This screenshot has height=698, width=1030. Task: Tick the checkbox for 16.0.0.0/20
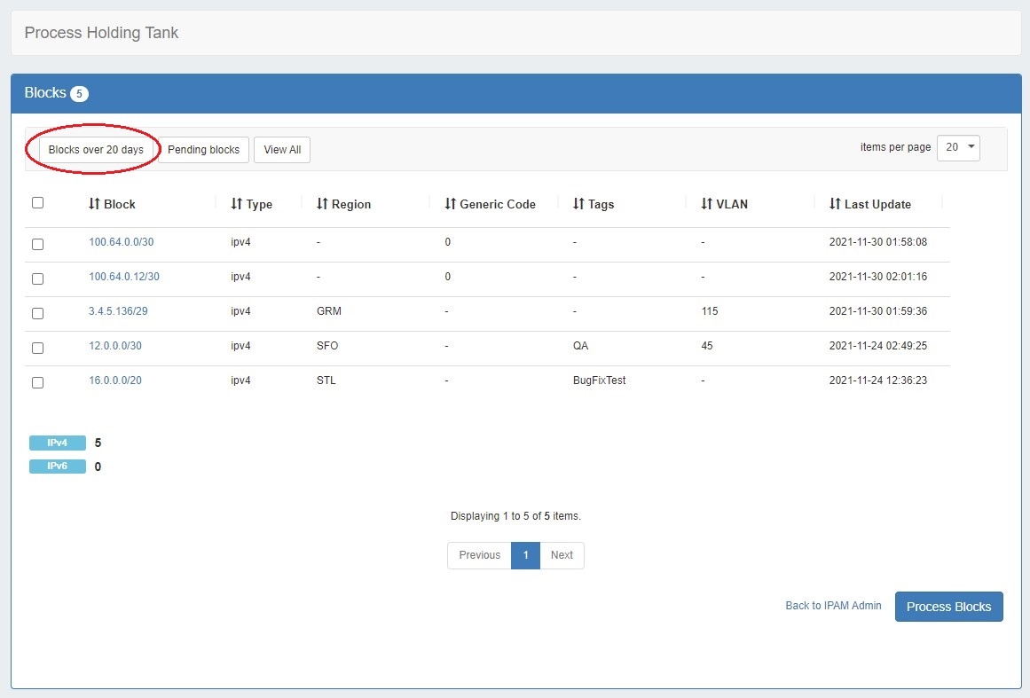(37, 382)
